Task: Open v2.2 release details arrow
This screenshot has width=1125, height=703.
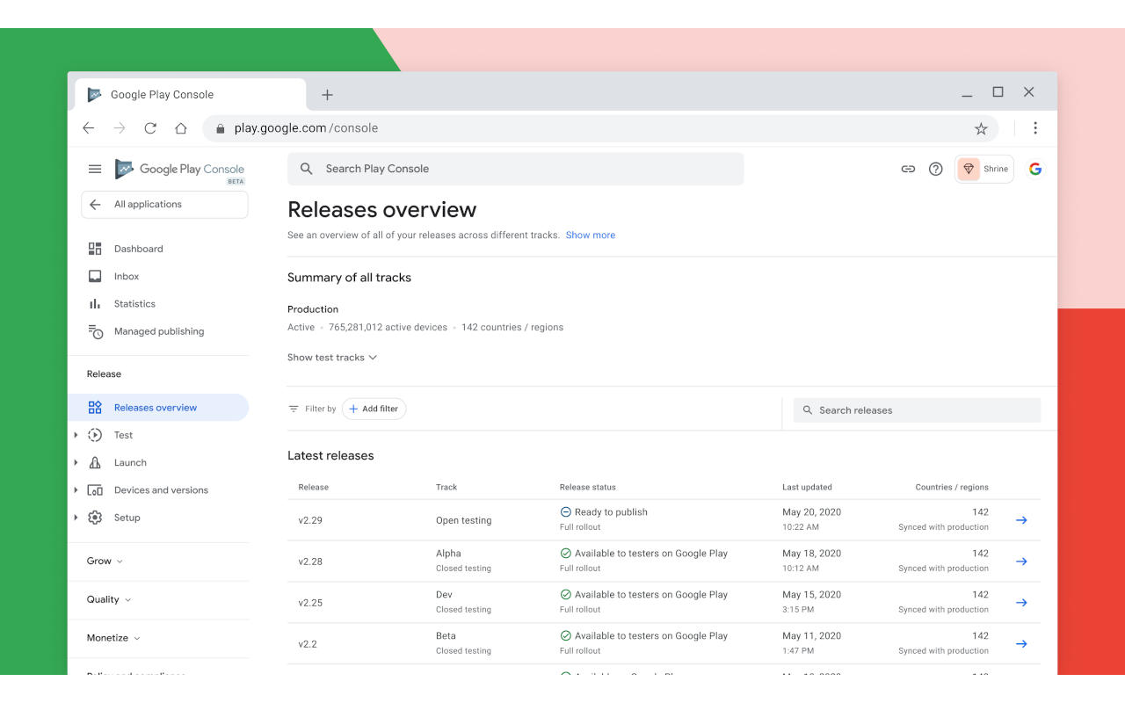Action: (x=1021, y=644)
